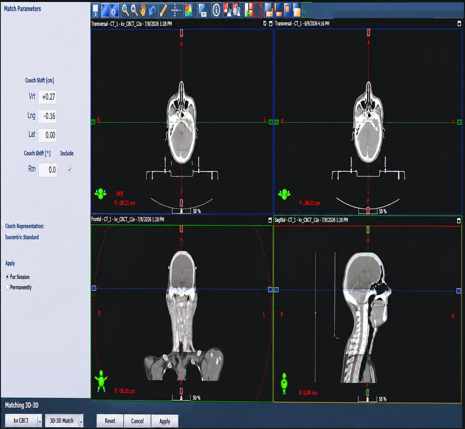465x429 pixels.
Task: Click the kv CBCT button
Action: [21, 421]
